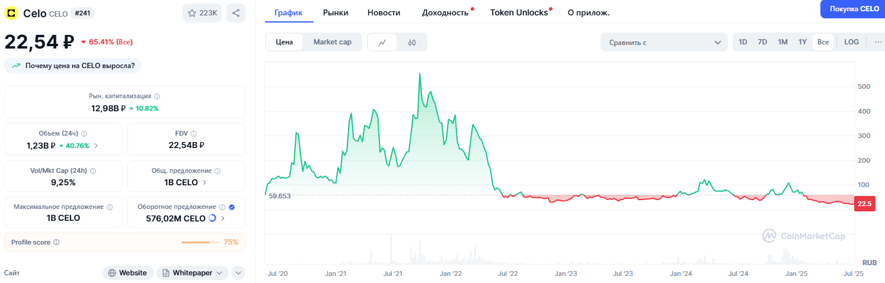Click the 9,25% Vol/Mkt Cap value
The width and height of the screenshot is (885, 283).
coord(63,182)
